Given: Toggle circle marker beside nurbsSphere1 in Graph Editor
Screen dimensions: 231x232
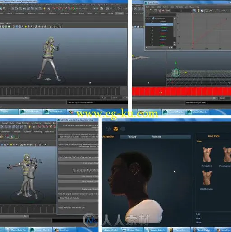Looking at the screenshot, I should (146, 19).
